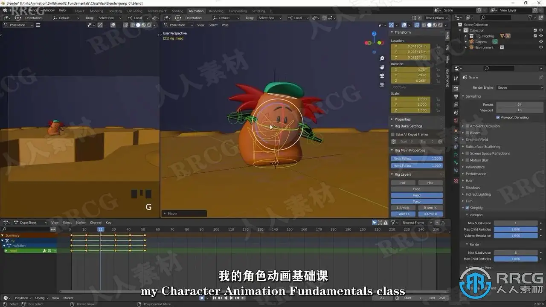Image resolution: width=546 pixels, height=307 pixels.
Task: Hide the Camera in the outliner
Action: click(541, 42)
